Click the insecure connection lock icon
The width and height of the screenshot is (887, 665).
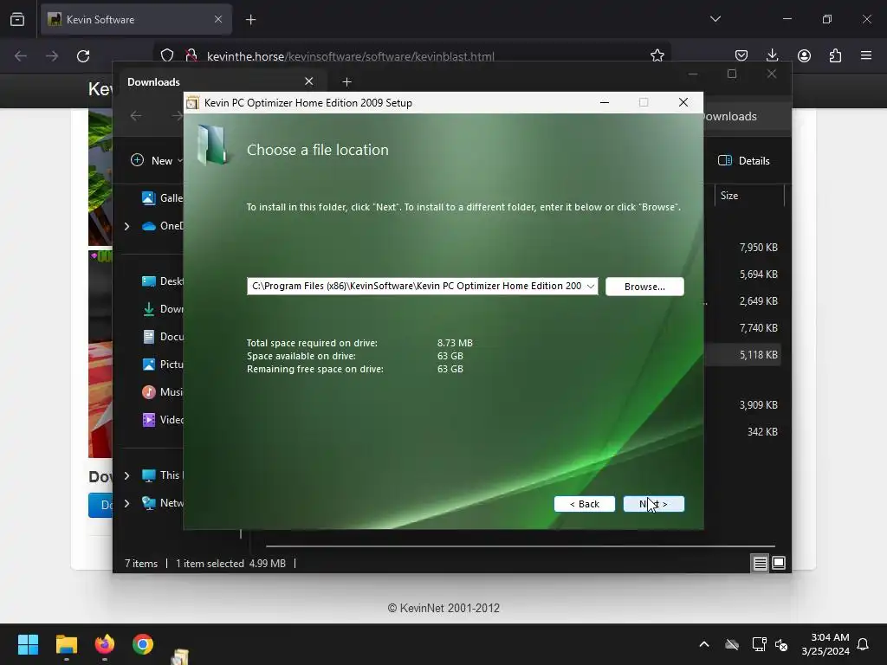191,55
